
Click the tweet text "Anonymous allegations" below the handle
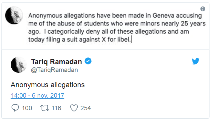point(48,85)
